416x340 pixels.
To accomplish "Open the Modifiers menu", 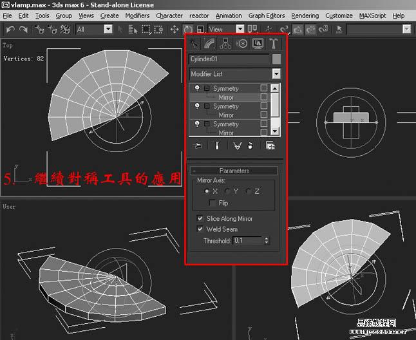I will coord(137,15).
